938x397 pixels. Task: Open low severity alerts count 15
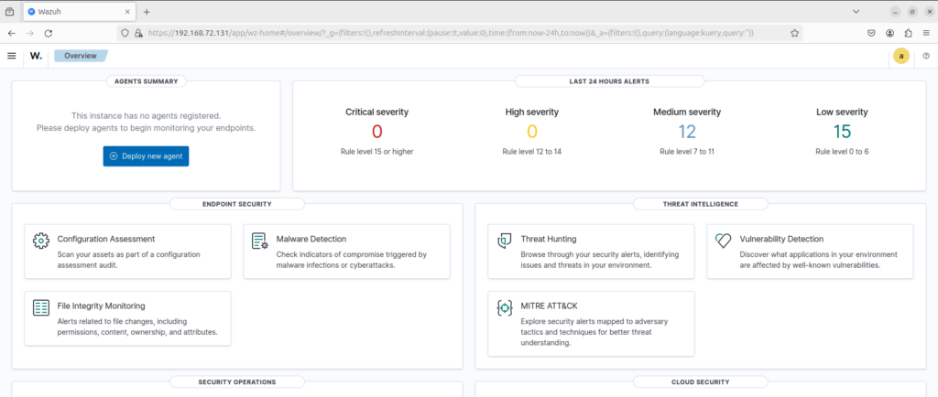(842, 132)
